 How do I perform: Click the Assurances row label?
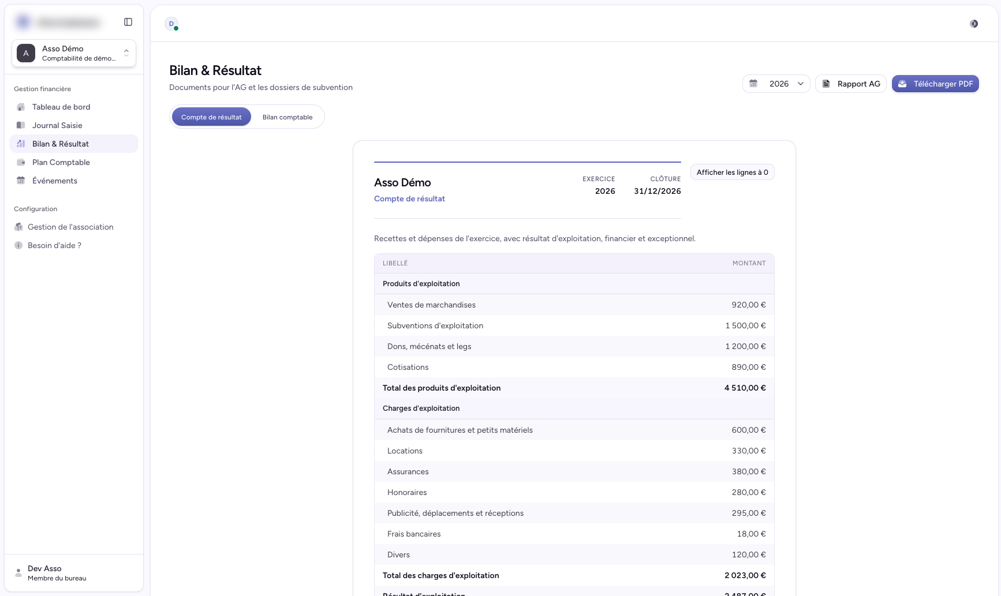408,471
